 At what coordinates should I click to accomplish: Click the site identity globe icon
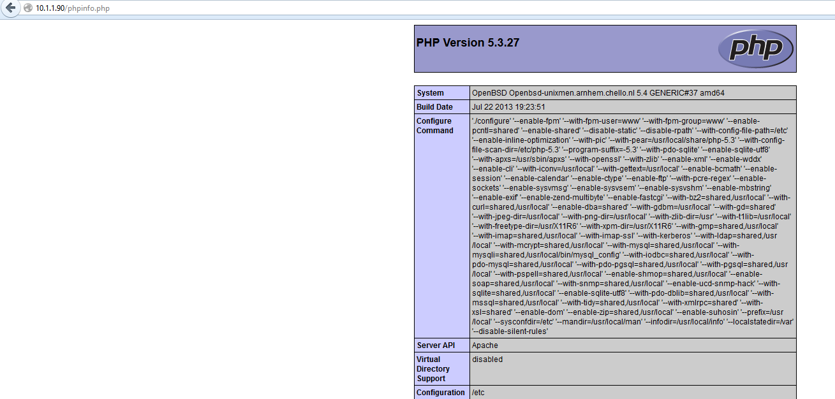click(x=28, y=8)
